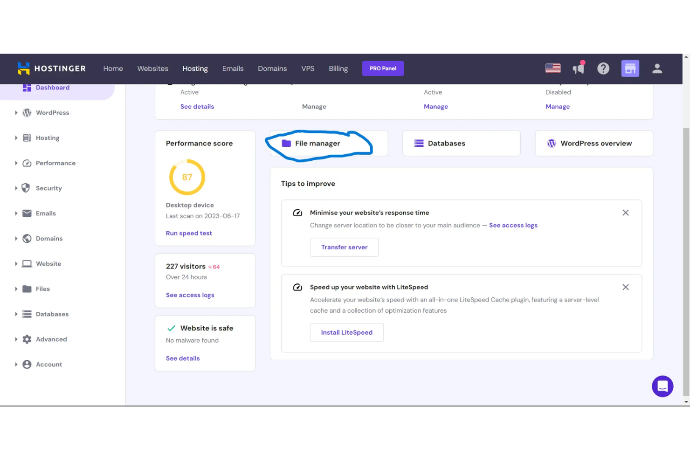Expand the WordPress sidebar section
The width and height of the screenshot is (690, 460).
point(52,112)
